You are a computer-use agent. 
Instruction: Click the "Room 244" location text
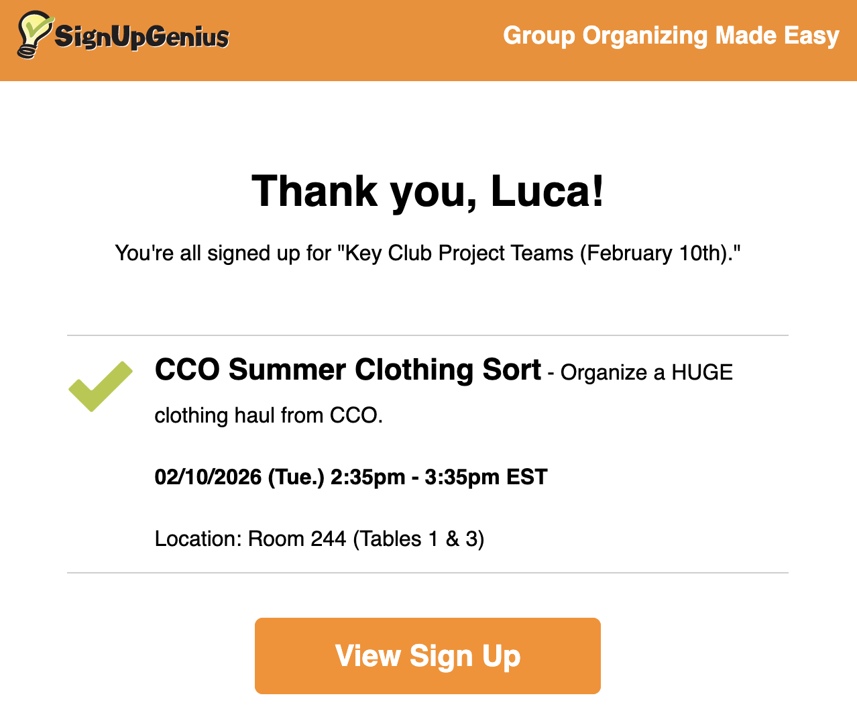click(x=297, y=539)
